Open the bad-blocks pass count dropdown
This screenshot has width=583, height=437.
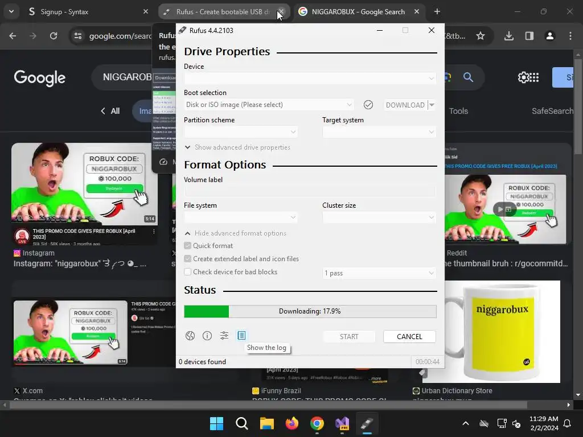click(379, 273)
